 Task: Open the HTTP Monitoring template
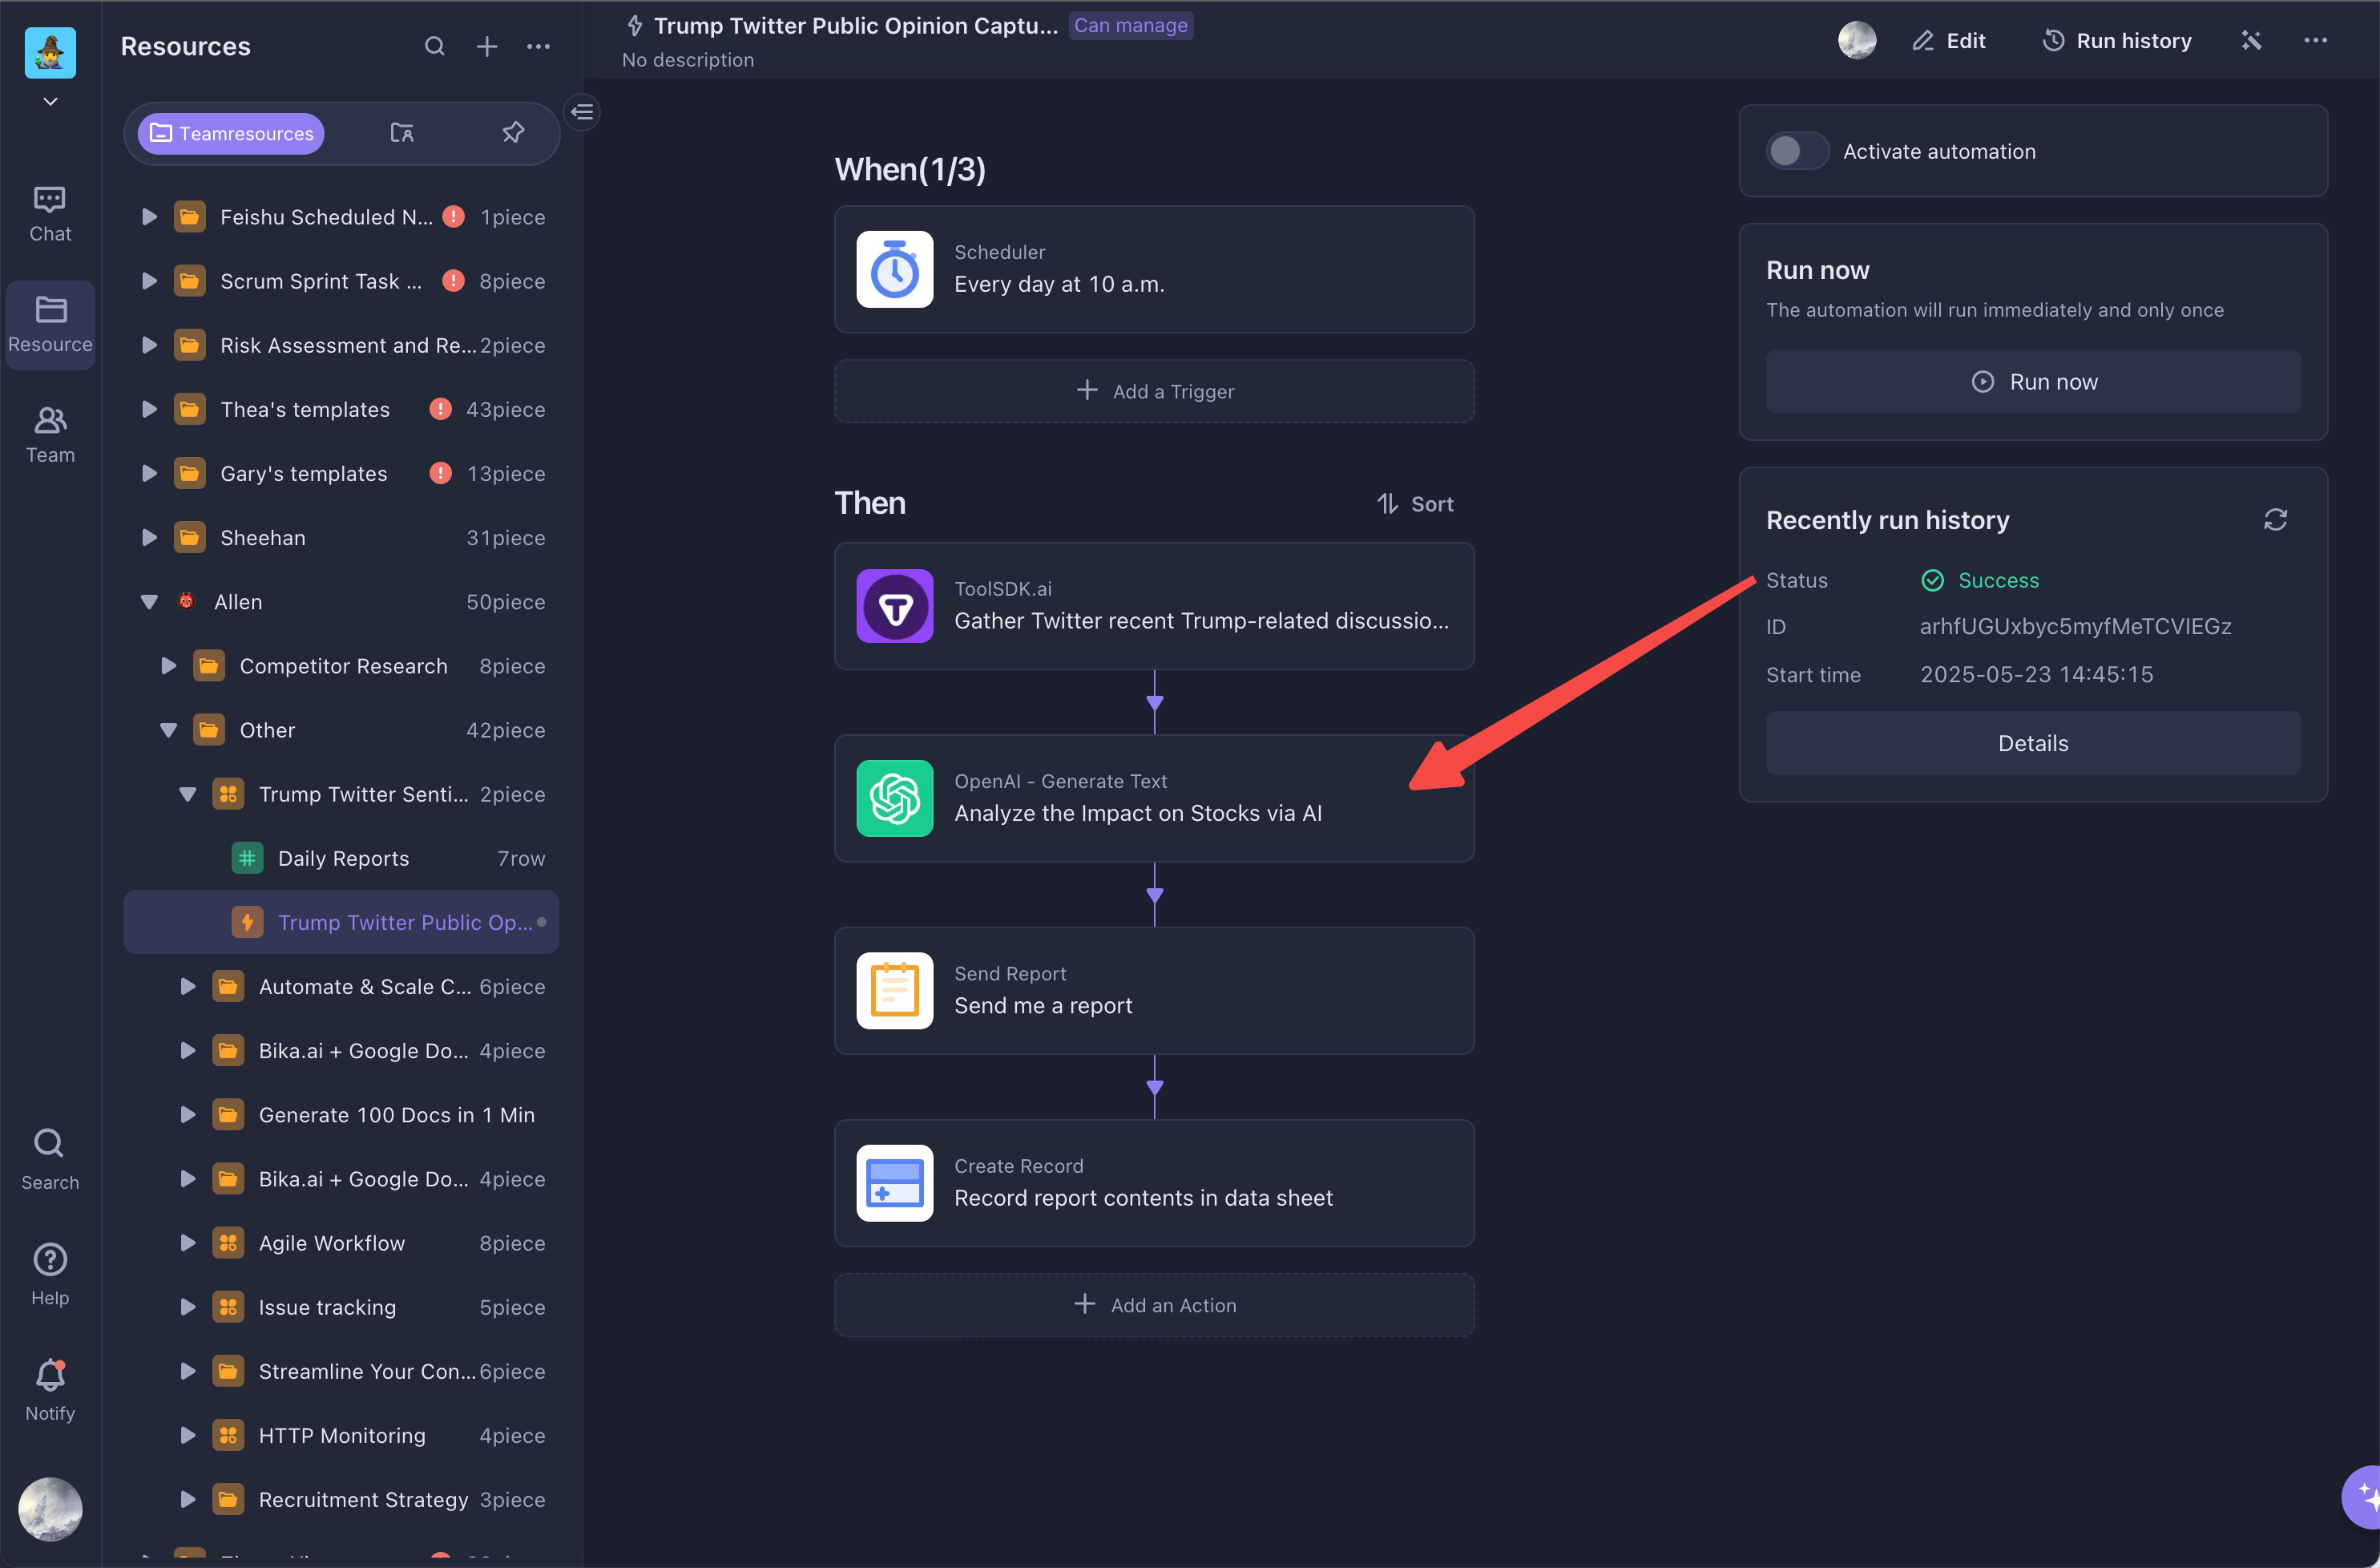pyautogui.click(x=341, y=1435)
